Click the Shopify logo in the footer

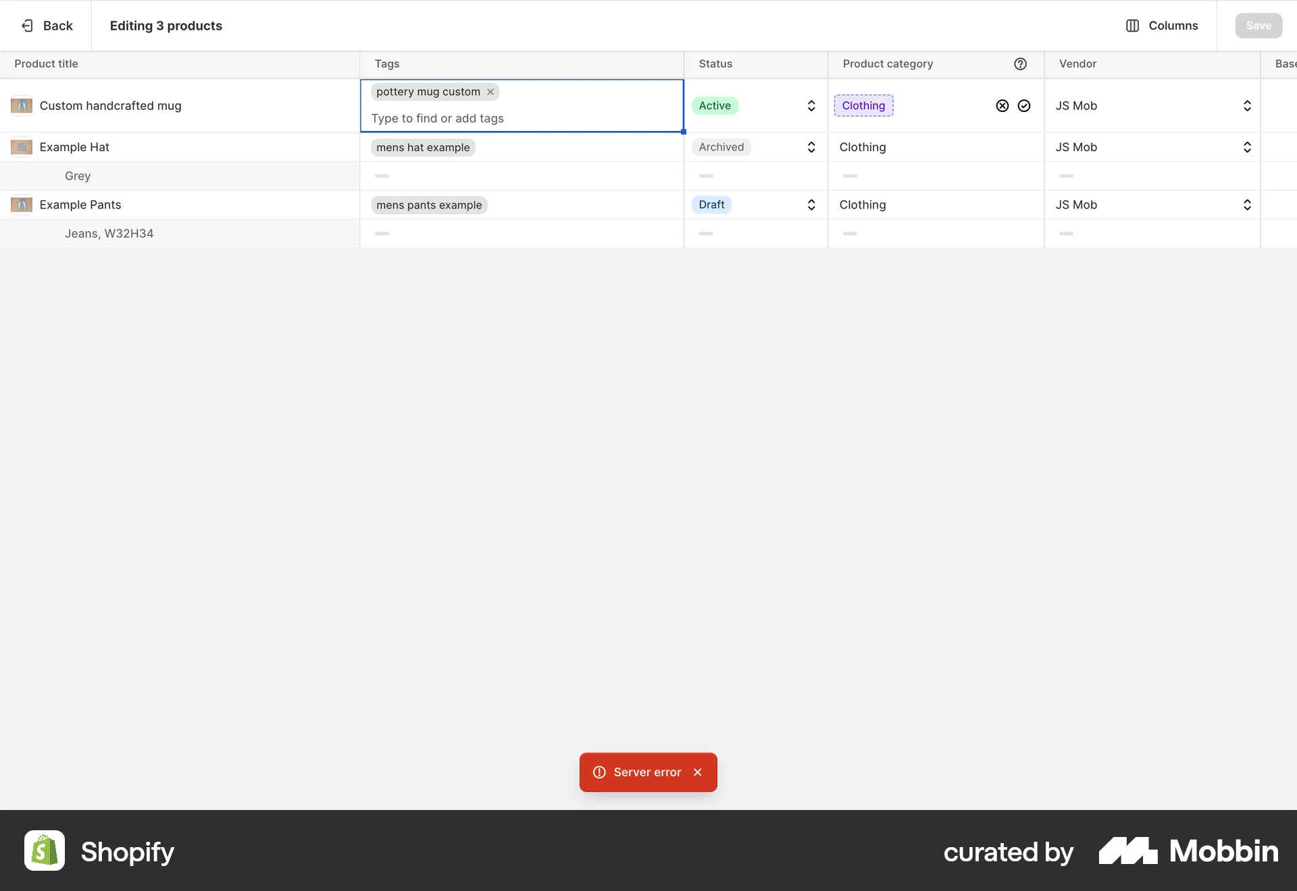[x=43, y=850]
